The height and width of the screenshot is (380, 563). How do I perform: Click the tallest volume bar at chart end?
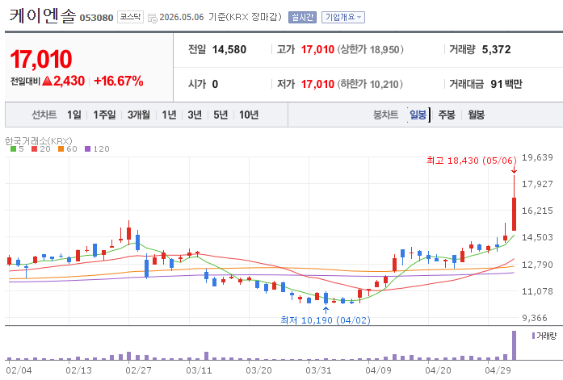[x=515, y=345]
